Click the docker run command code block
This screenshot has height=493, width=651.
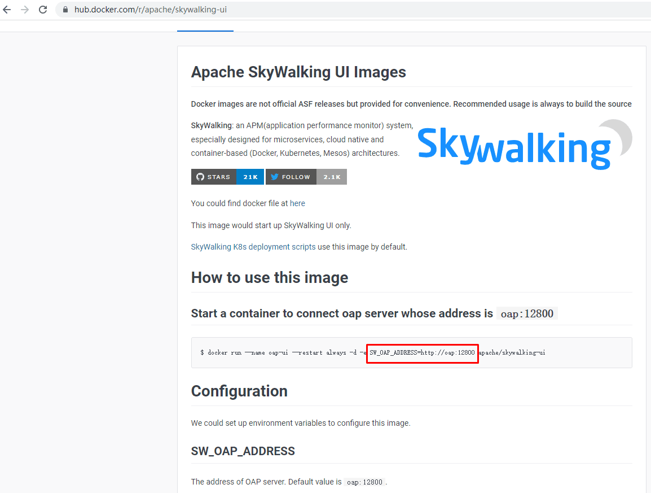pos(411,352)
